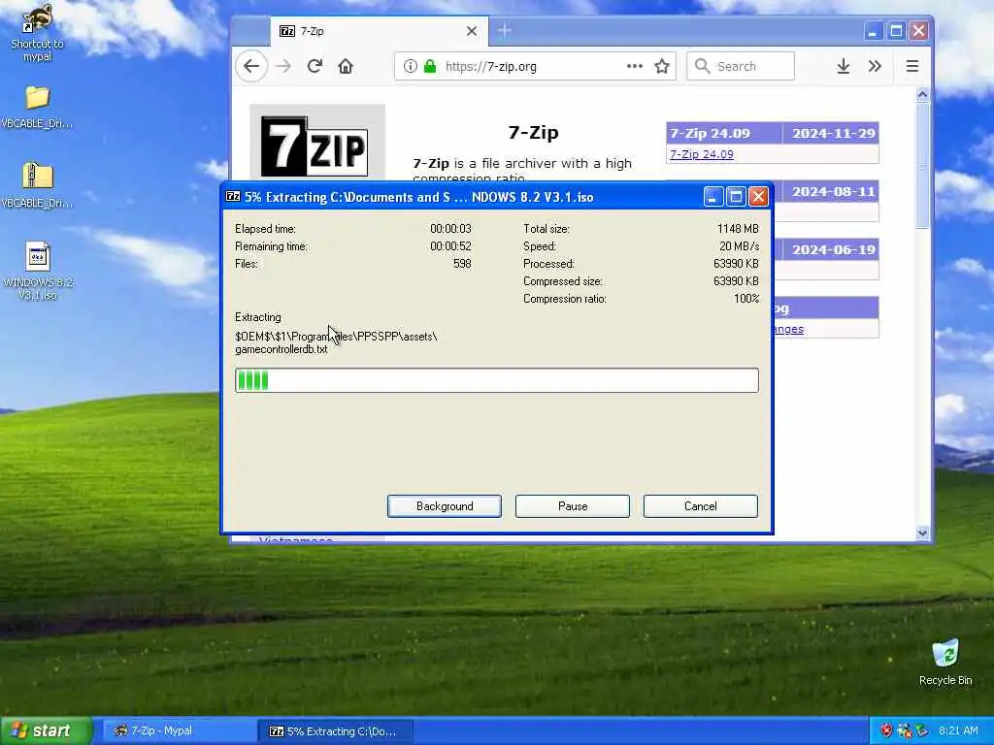Click the changes link on the page
This screenshot has height=745, width=994.
tap(787, 329)
